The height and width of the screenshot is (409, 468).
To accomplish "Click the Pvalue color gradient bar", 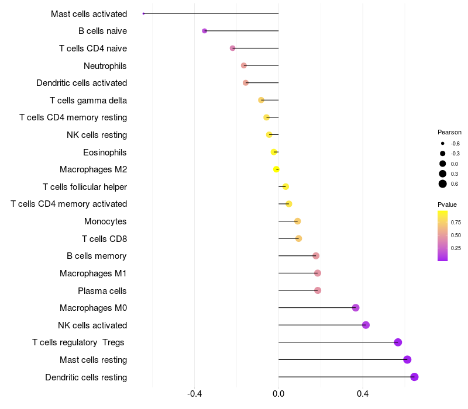I will tap(443, 235).
